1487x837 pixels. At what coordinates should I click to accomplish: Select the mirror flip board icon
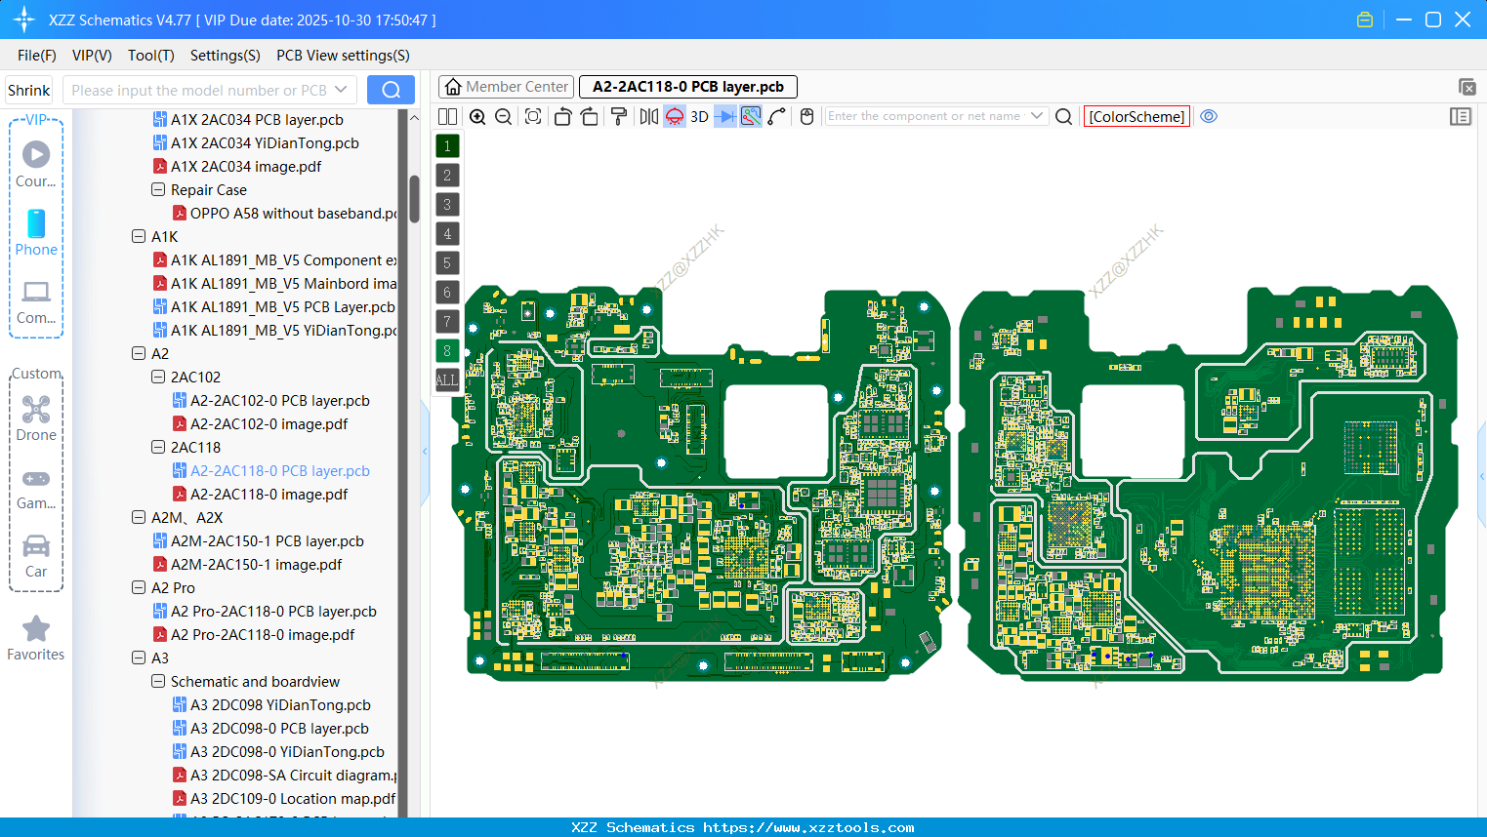(x=649, y=116)
